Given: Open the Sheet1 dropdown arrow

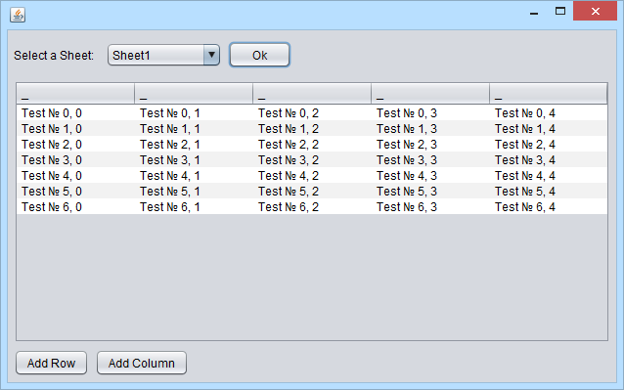Looking at the screenshot, I should pos(211,55).
